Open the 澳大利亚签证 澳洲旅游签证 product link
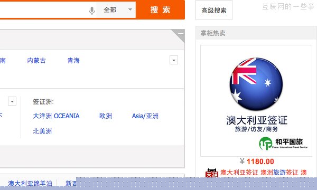317x190 pixels. click(264, 173)
